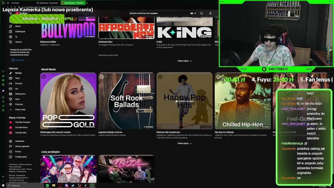
Task: Click the Windows Start button
Action: [x=3, y=185]
